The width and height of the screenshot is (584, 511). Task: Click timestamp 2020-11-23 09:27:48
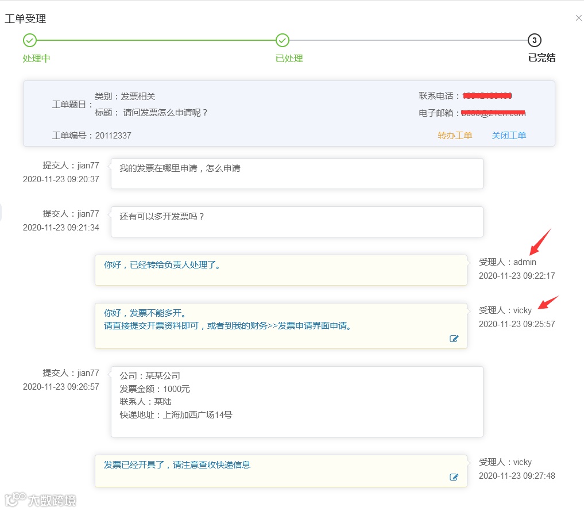tap(517, 476)
